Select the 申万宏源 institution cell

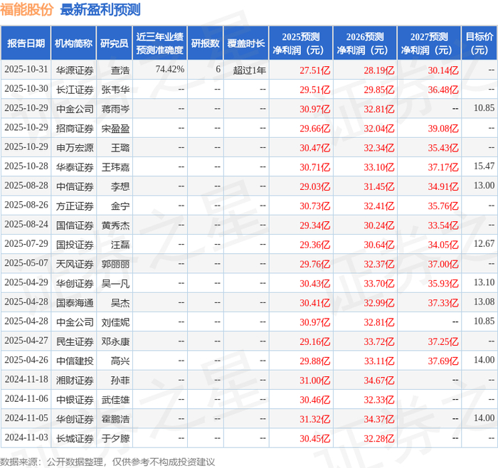pos(75,148)
